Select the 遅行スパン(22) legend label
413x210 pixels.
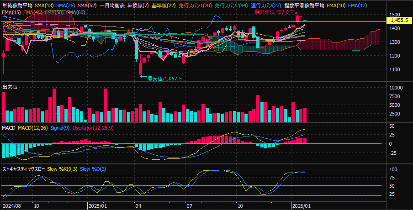[266, 5]
